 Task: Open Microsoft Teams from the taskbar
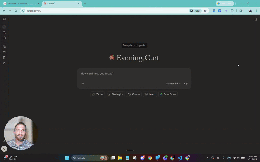[165, 158]
